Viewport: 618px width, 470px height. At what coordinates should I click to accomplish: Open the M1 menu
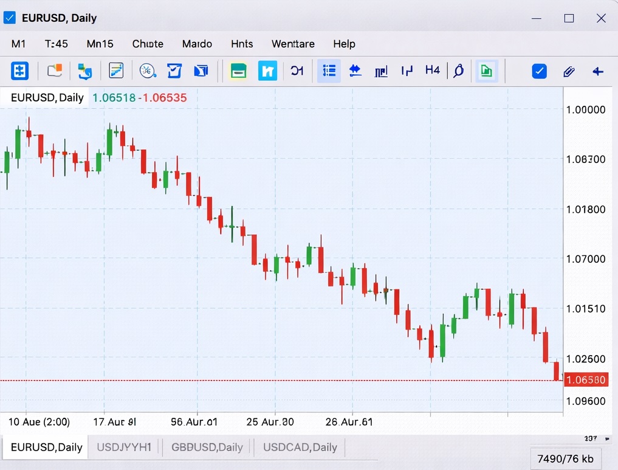click(x=18, y=44)
